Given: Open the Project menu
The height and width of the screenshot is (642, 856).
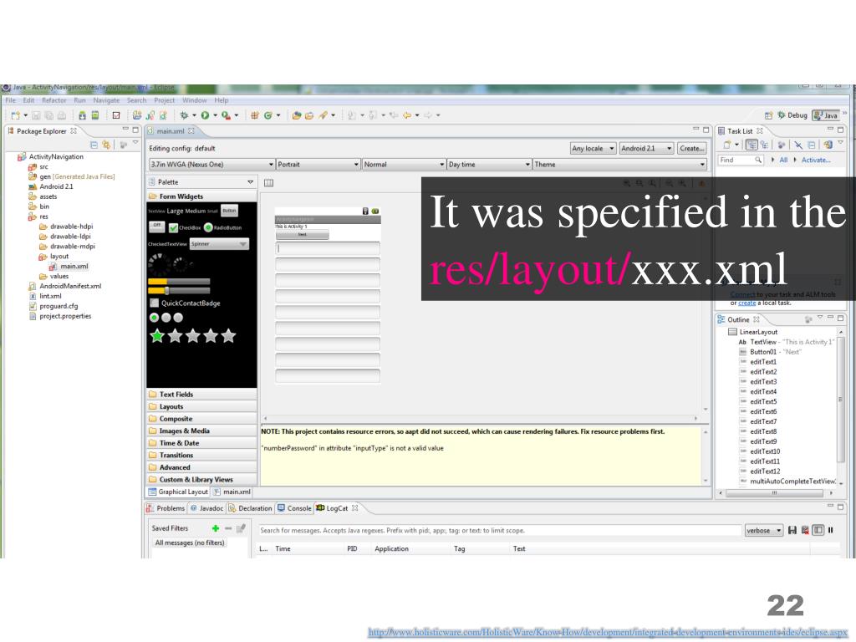Looking at the screenshot, I should 165,100.
